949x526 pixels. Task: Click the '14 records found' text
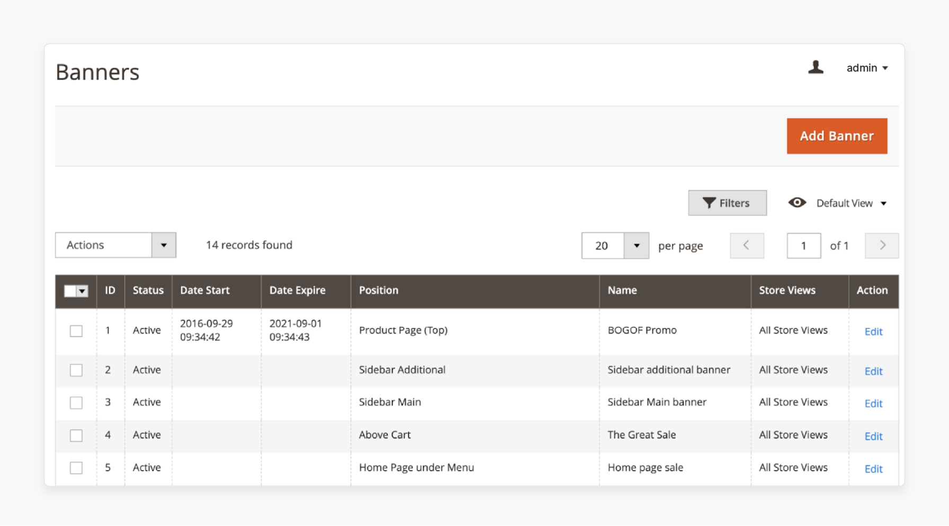[x=249, y=245]
